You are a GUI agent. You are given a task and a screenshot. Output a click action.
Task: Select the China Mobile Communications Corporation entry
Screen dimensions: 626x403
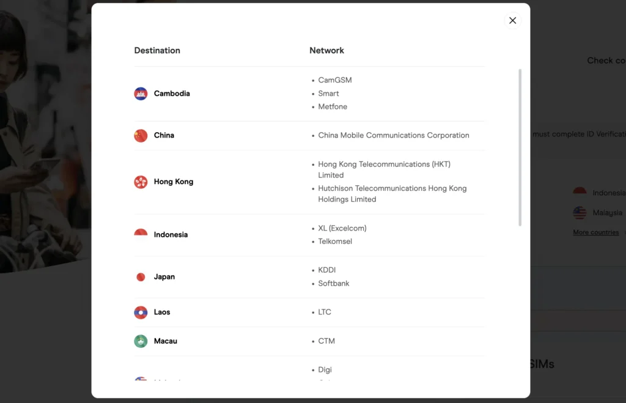click(x=394, y=135)
